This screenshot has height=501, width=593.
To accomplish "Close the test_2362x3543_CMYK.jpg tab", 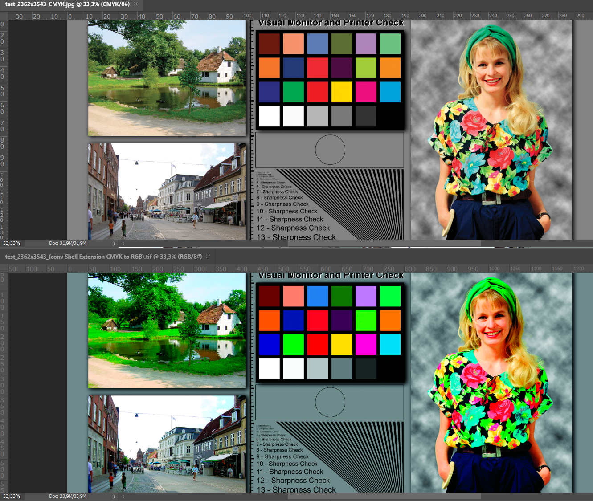I will pos(136,4).
